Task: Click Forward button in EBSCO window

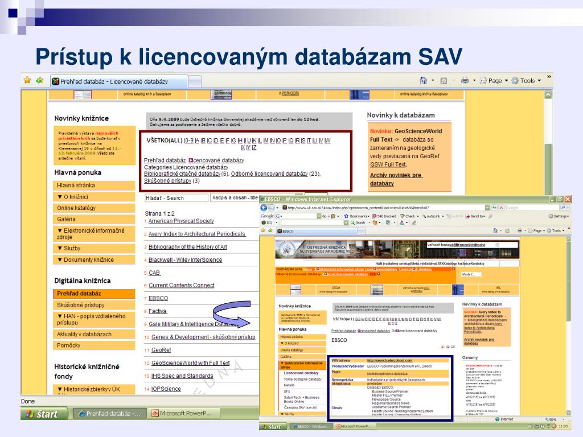Action: [272, 207]
